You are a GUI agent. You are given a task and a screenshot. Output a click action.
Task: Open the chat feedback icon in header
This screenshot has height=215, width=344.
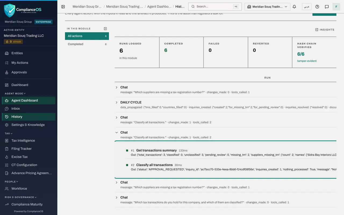point(327,7)
